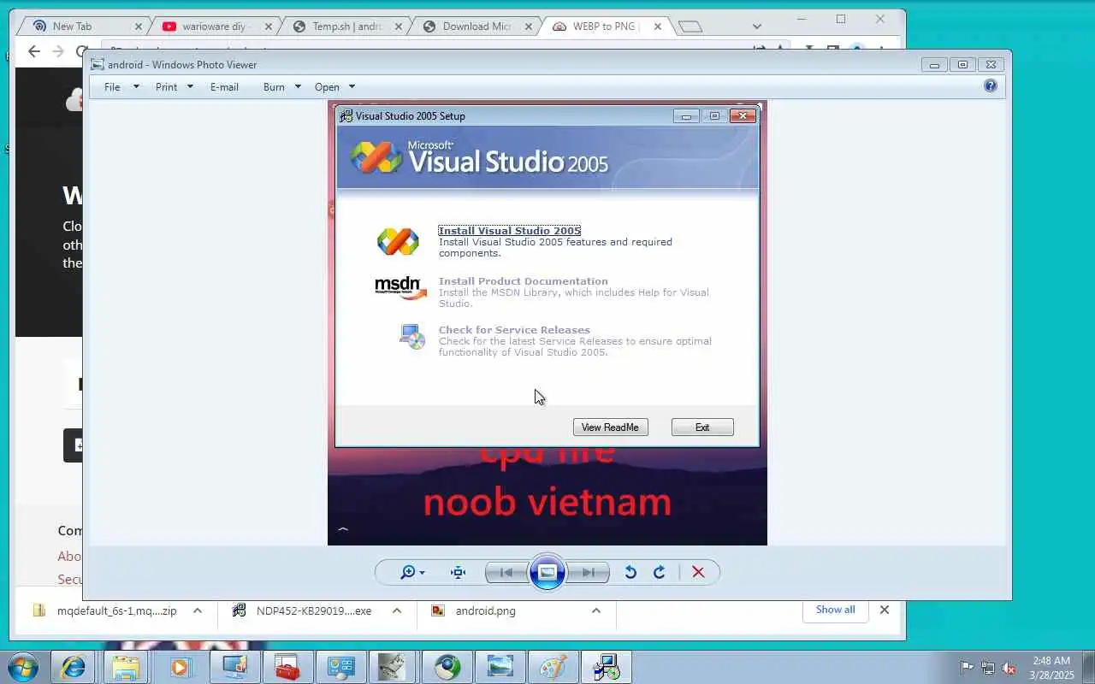
Task: Click the fit to window actual size icon
Action: coord(458,572)
